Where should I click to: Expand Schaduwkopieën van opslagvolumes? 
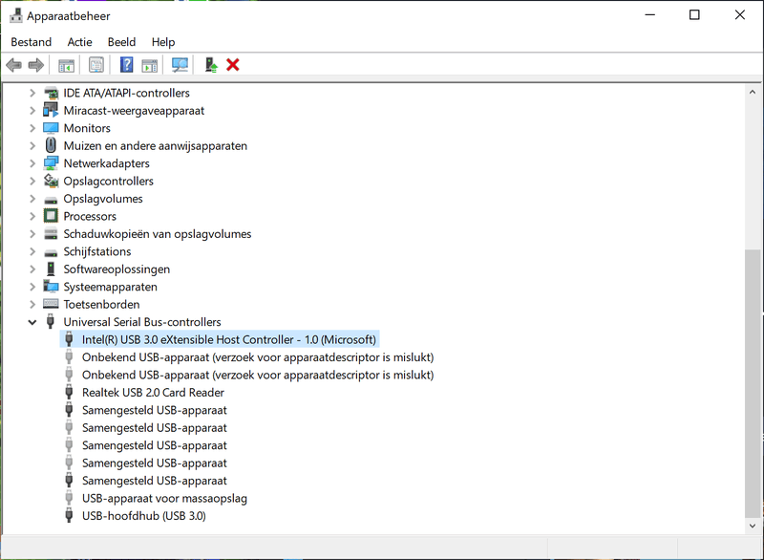tap(32, 234)
